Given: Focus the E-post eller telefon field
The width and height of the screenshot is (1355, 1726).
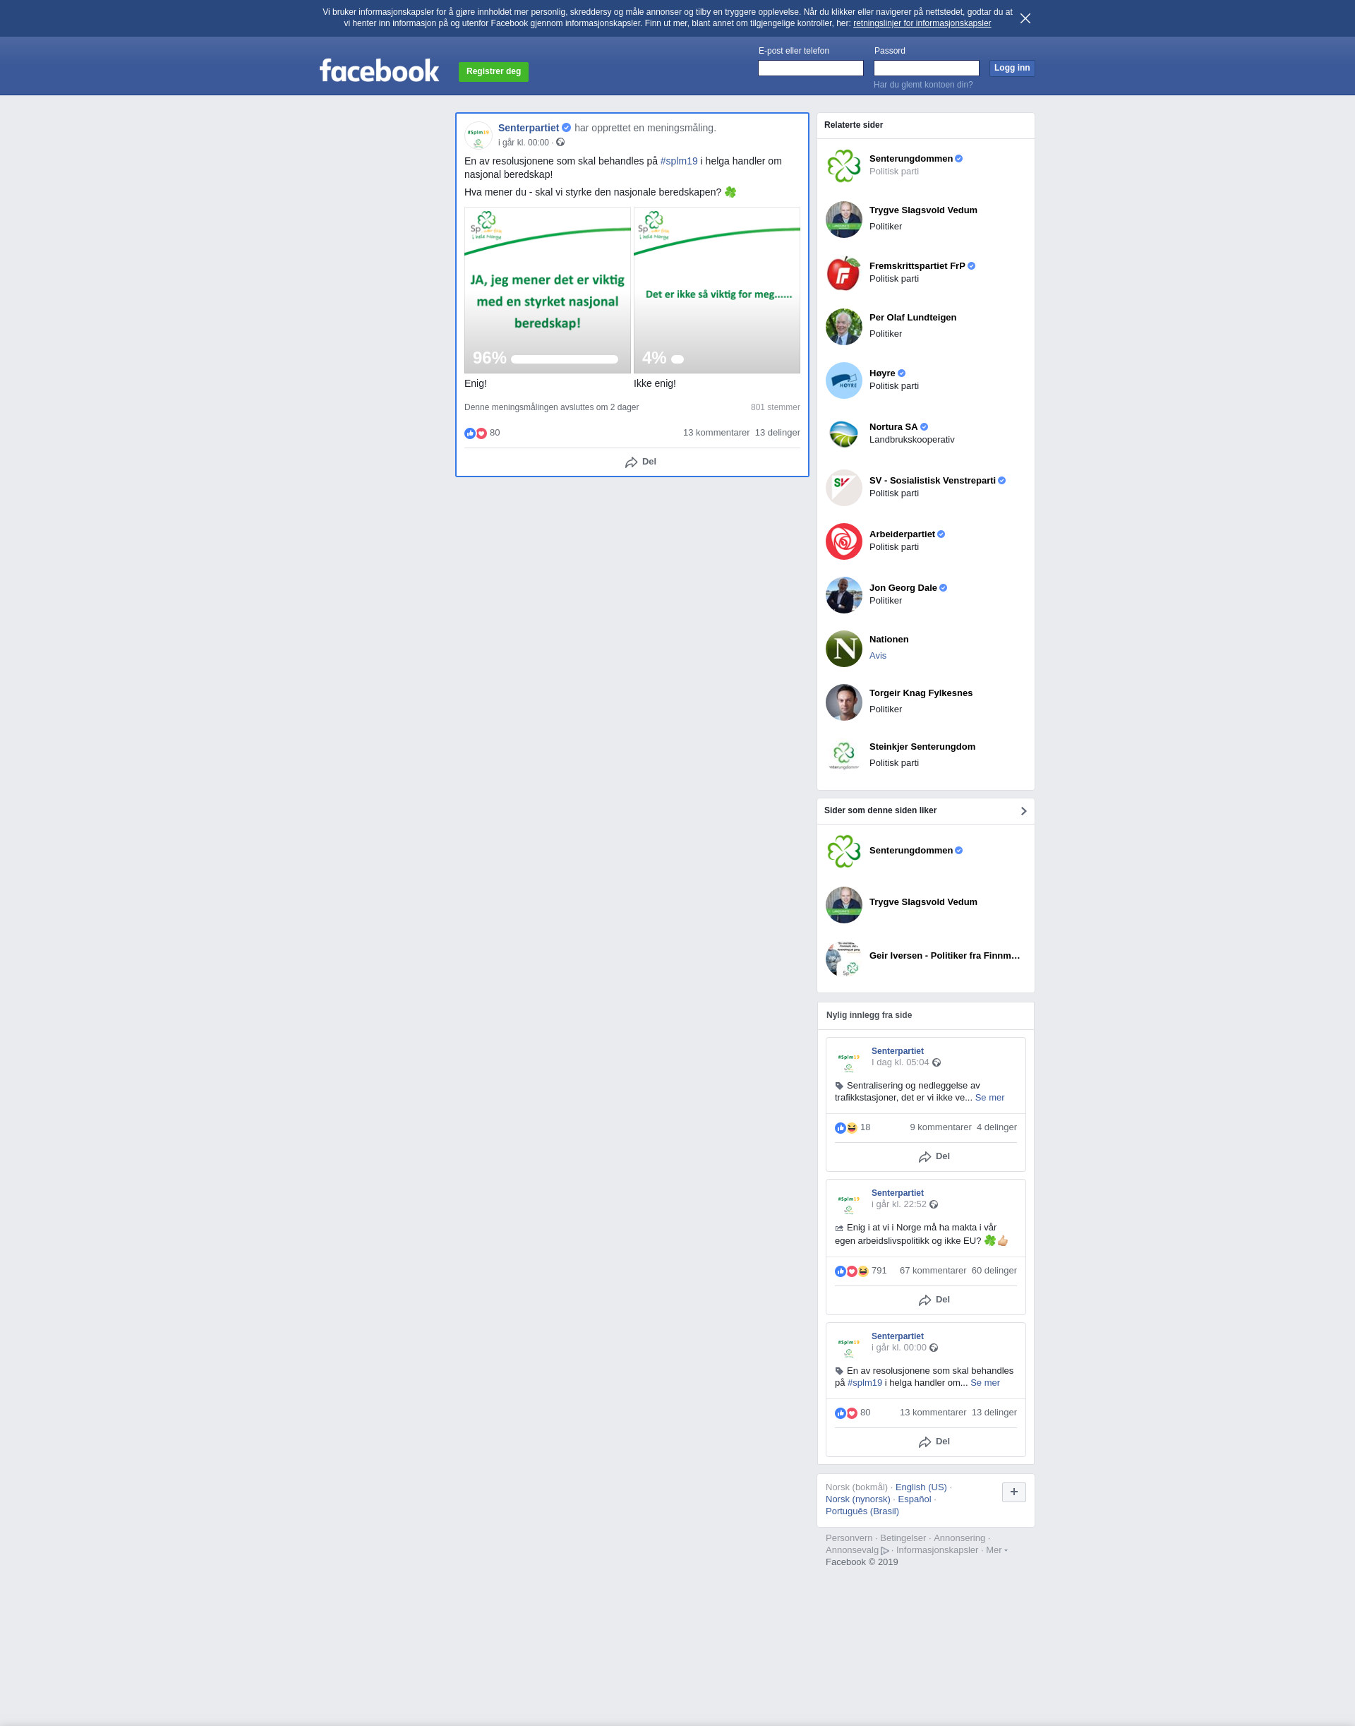Looking at the screenshot, I should pos(810,68).
